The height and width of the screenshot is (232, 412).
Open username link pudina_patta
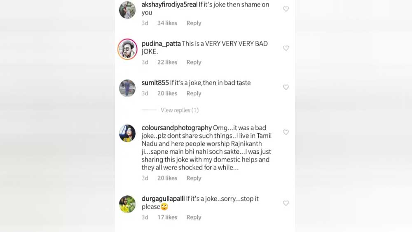click(161, 44)
